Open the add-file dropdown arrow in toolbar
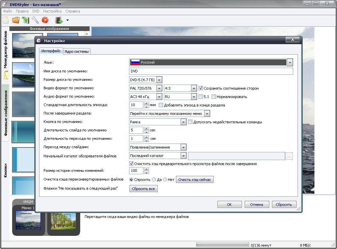 pos(67,20)
